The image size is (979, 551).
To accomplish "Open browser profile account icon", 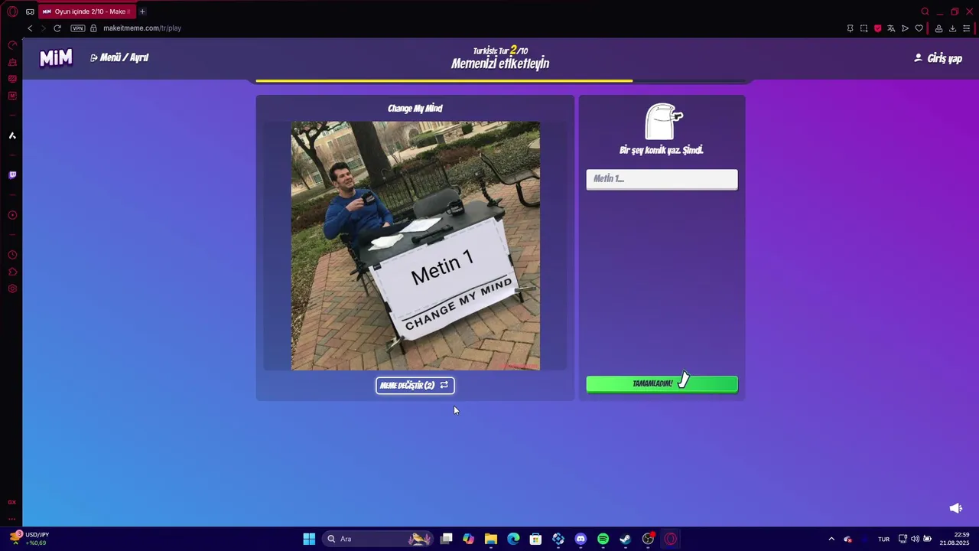I will 938,28.
